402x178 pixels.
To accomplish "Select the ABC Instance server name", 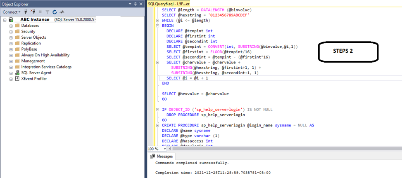I will (35, 19).
